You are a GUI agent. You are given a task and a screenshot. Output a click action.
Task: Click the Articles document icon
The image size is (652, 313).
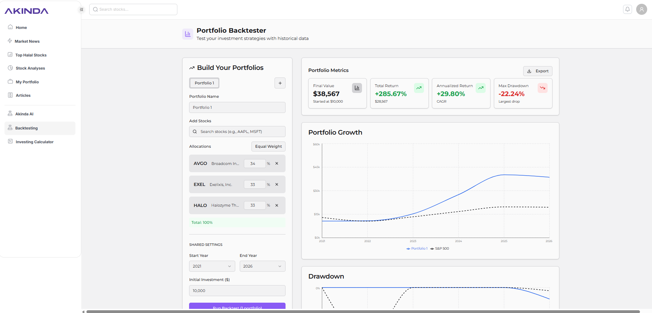pyautogui.click(x=10, y=95)
